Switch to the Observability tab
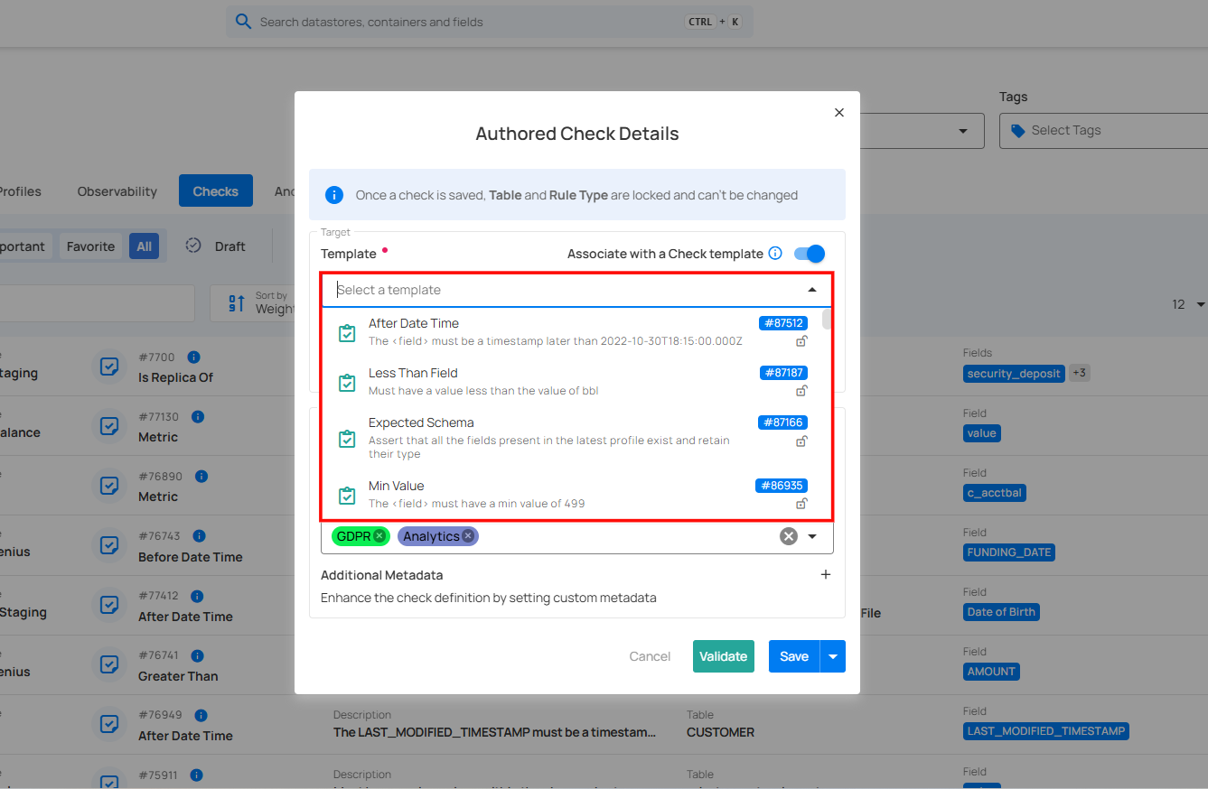The height and width of the screenshot is (789, 1208). coord(117,191)
